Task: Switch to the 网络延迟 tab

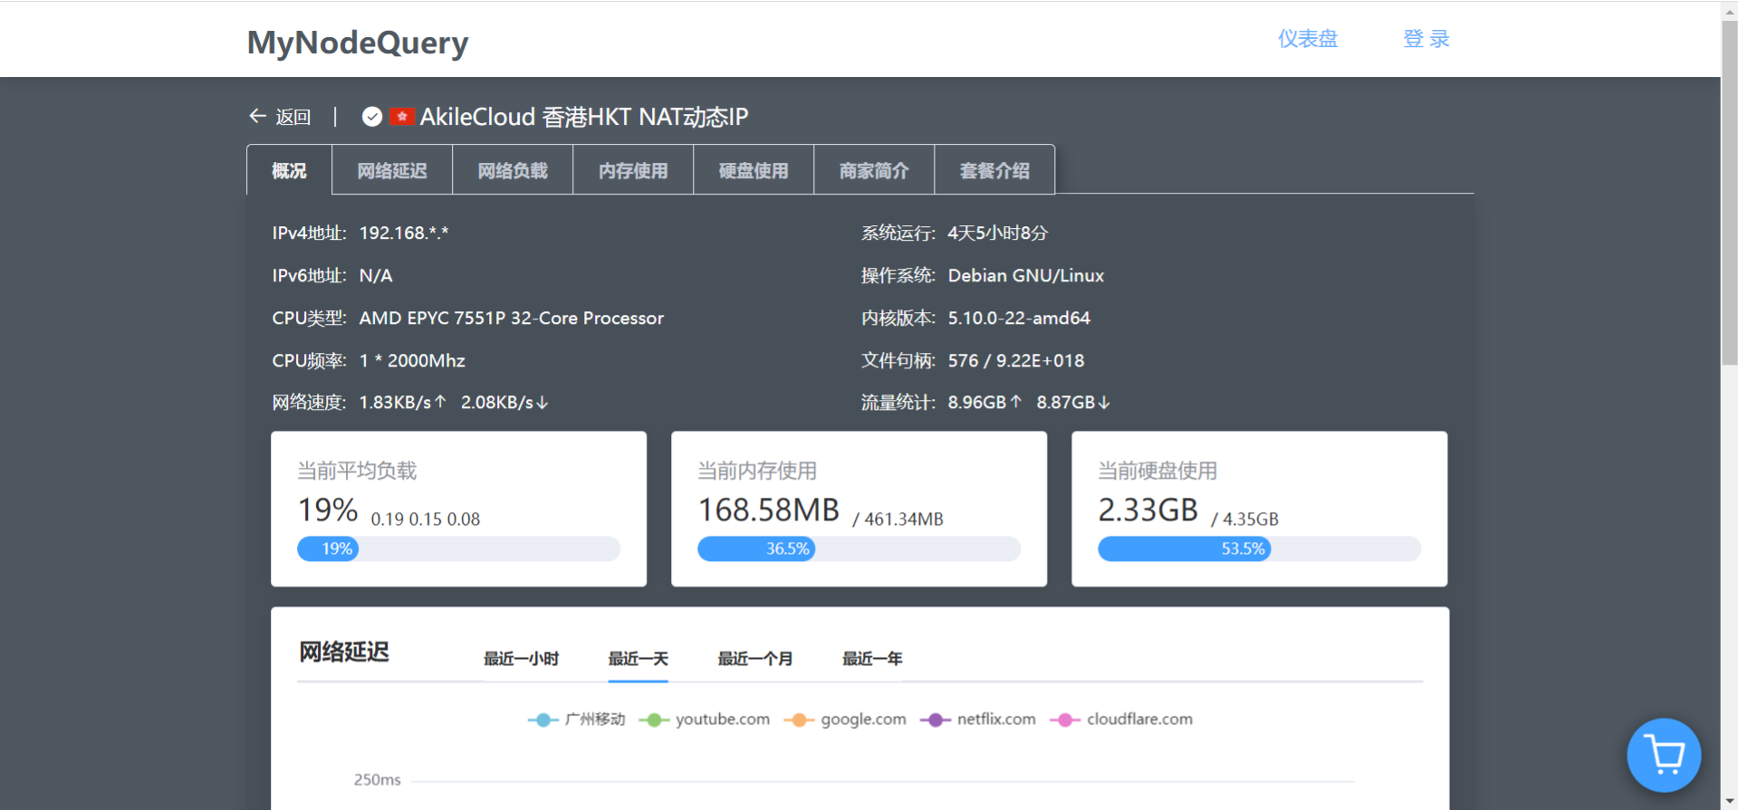Action: coord(392,170)
